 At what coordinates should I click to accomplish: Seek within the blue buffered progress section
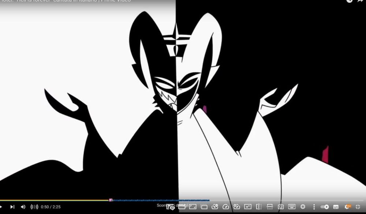tap(161, 200)
